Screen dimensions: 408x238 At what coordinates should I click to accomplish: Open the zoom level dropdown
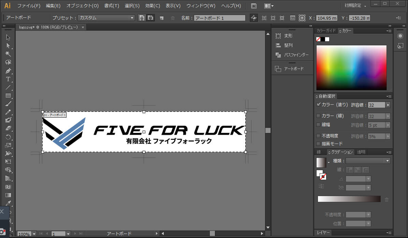point(34,234)
